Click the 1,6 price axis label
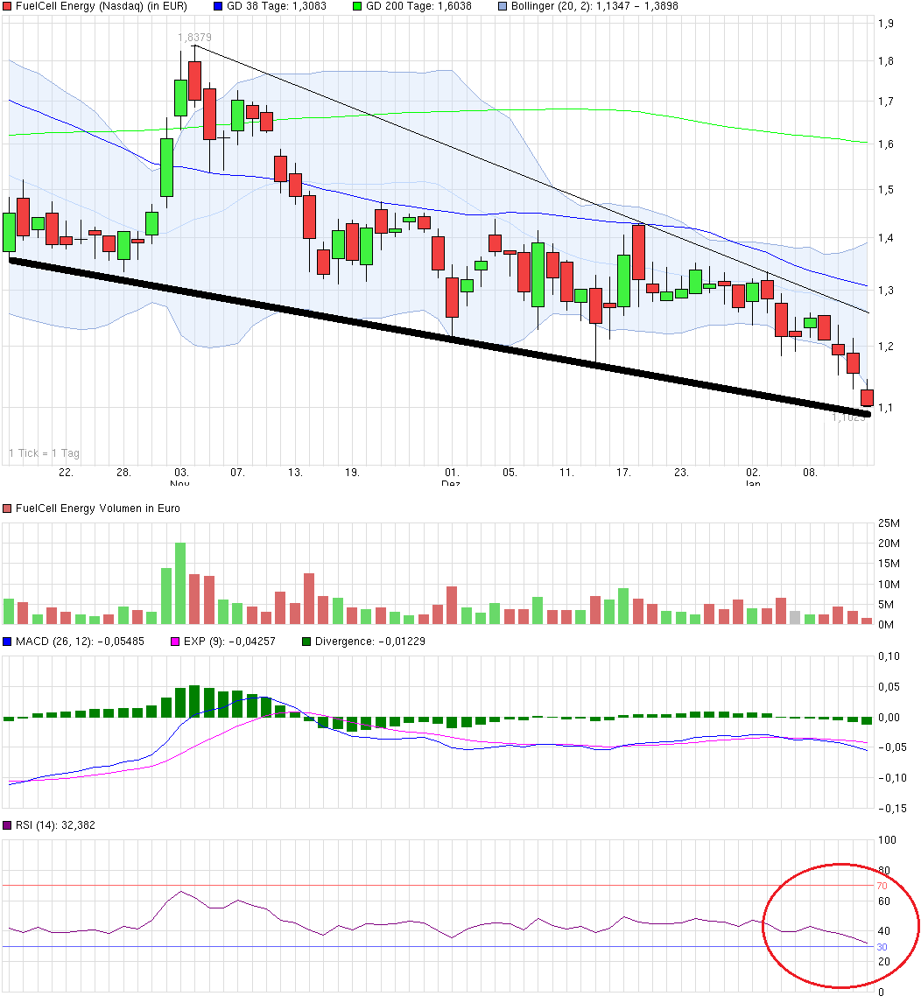 [886, 144]
